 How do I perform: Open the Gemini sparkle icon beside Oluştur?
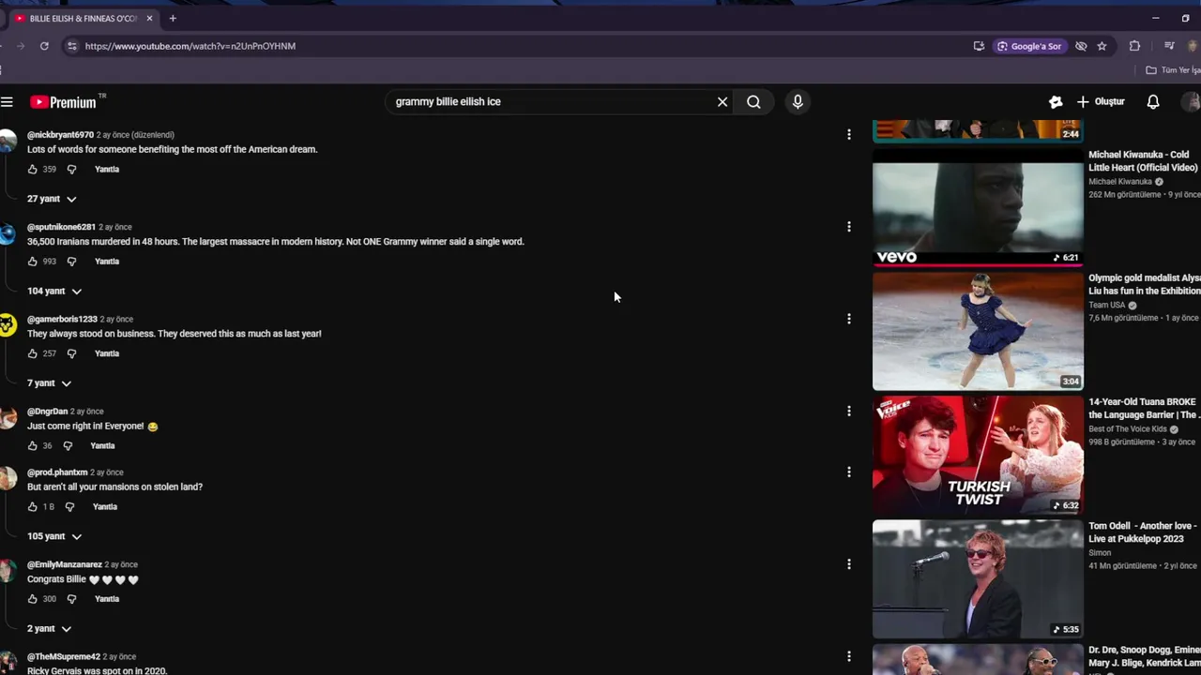tap(1056, 101)
